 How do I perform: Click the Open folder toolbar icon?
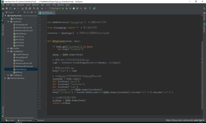click(x=3, y=9)
